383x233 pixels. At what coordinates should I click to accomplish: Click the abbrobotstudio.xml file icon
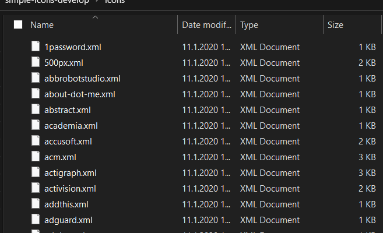click(x=36, y=78)
